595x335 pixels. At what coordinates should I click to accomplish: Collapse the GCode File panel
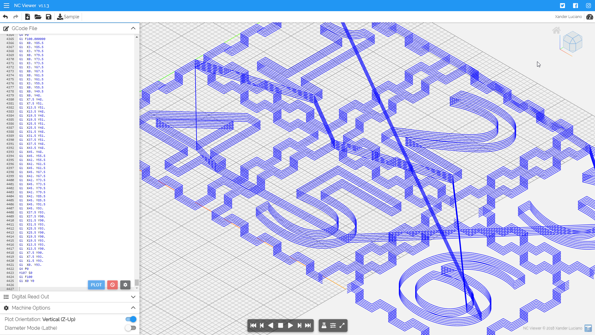[x=133, y=28]
